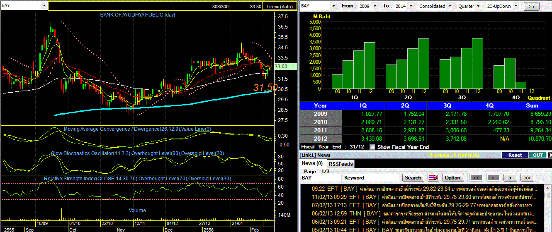Click the 1Q column header in table

(363, 105)
